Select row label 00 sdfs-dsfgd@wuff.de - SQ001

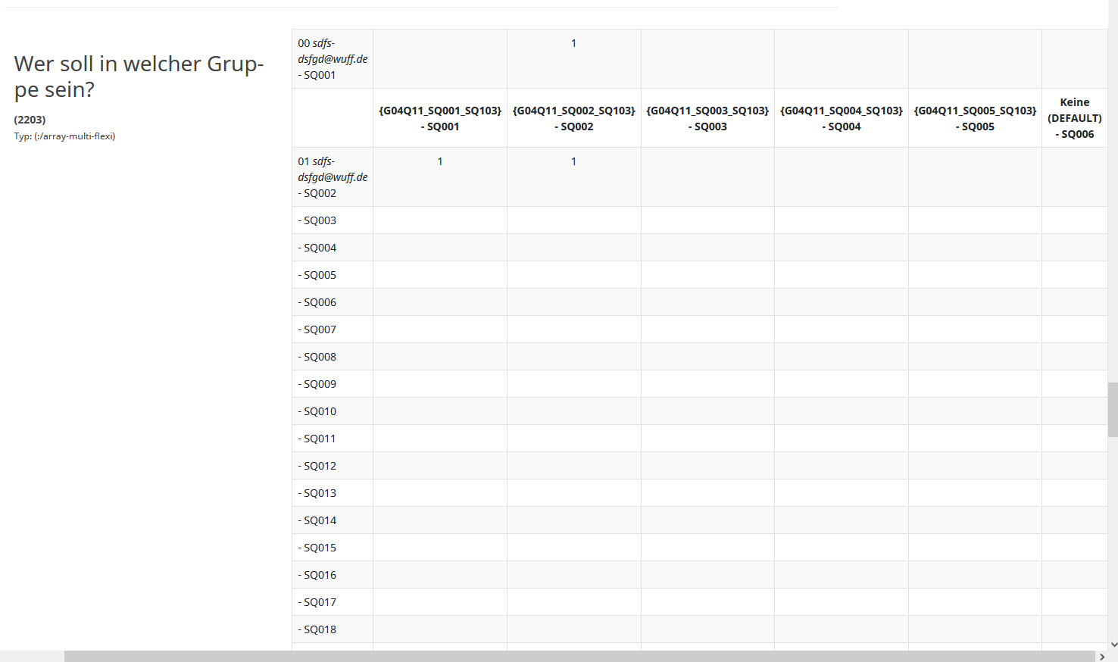click(332, 59)
